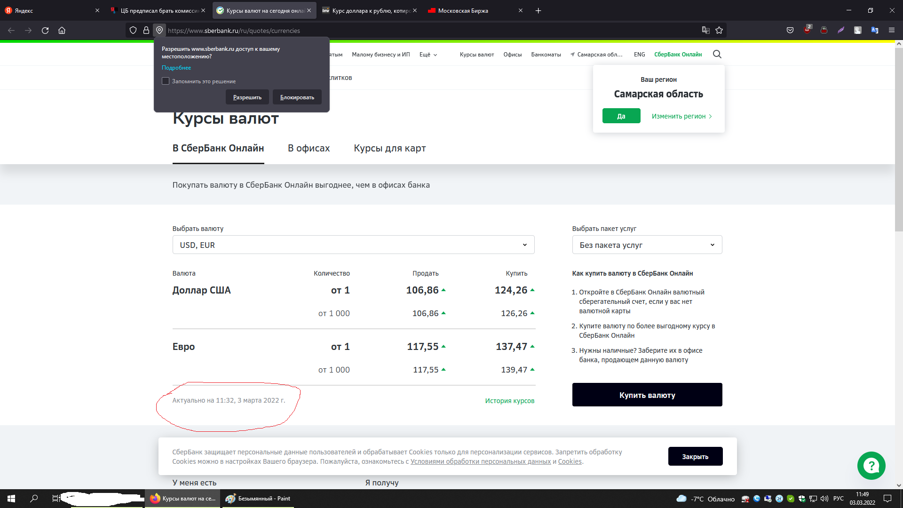Show site security padlock info

coord(146,31)
